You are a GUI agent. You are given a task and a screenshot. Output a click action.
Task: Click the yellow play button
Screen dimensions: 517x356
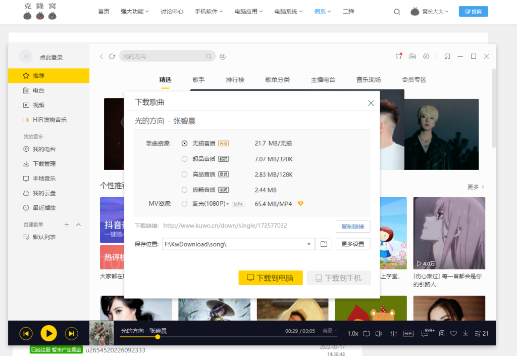(x=49, y=334)
